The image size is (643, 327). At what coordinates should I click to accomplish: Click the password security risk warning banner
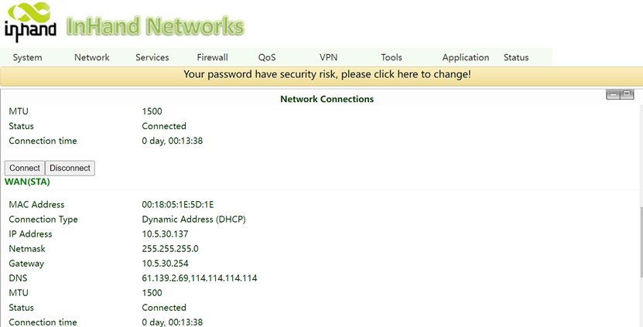point(327,74)
